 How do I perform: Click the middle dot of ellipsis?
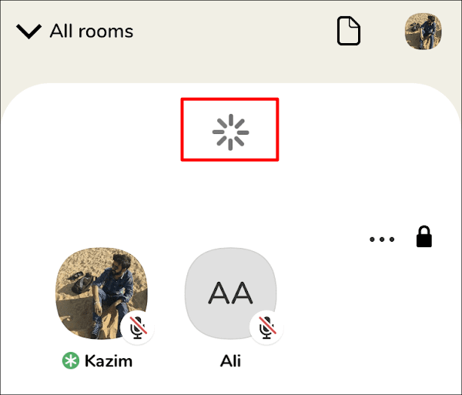[x=382, y=239]
